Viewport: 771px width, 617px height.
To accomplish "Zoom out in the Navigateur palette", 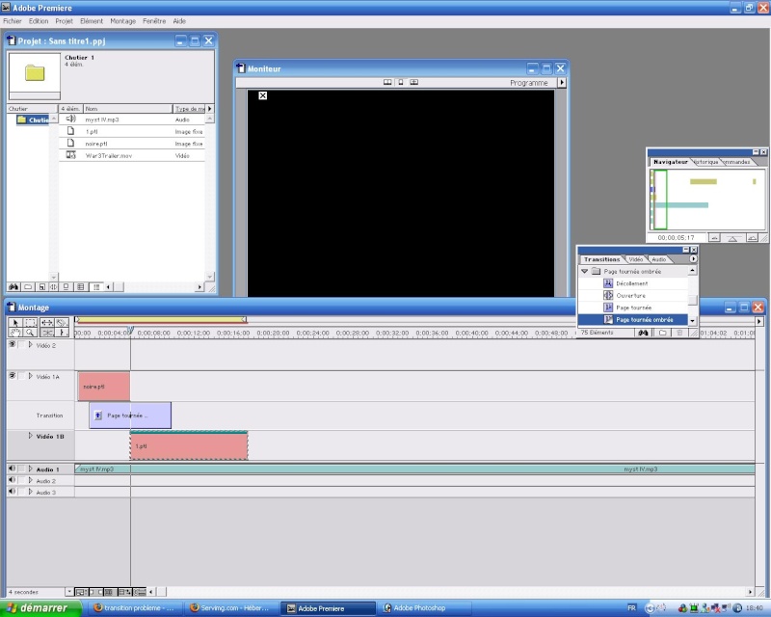I will point(714,238).
